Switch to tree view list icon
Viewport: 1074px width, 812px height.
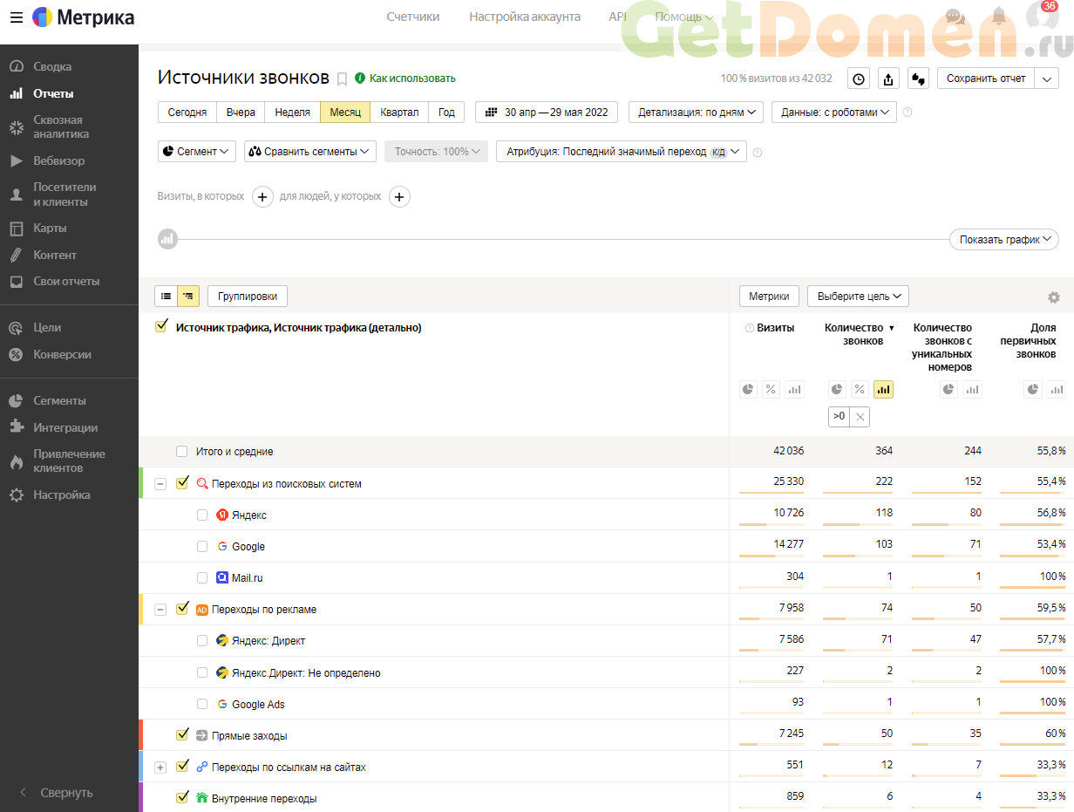tap(188, 296)
